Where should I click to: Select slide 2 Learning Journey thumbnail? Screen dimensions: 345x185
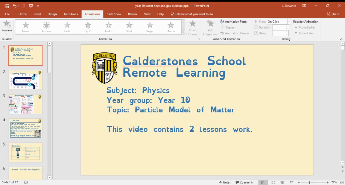(26, 80)
